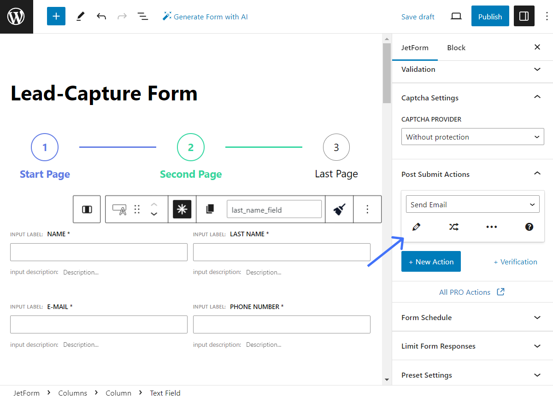
Task: Click the New Action button
Action: 431,261
